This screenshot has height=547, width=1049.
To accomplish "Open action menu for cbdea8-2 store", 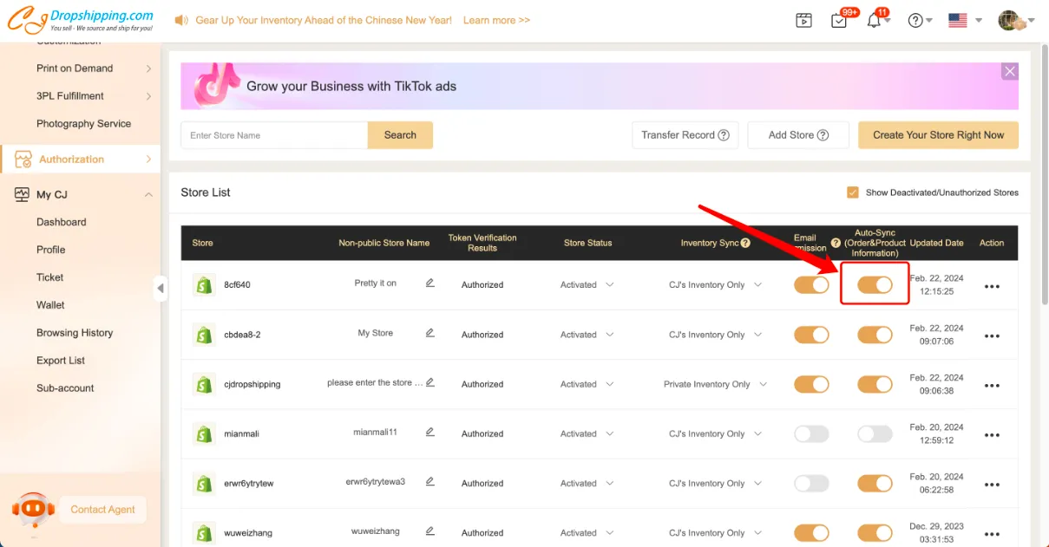I will pos(992,335).
